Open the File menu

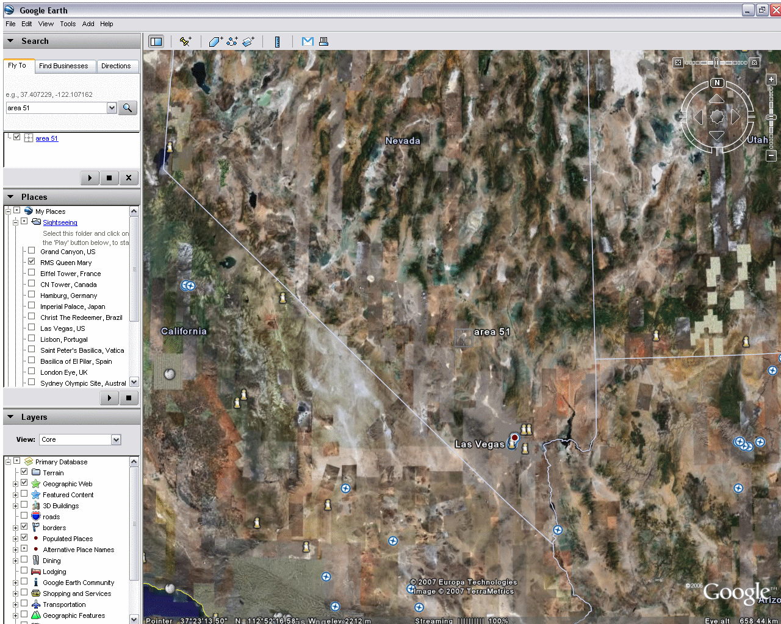click(x=10, y=24)
